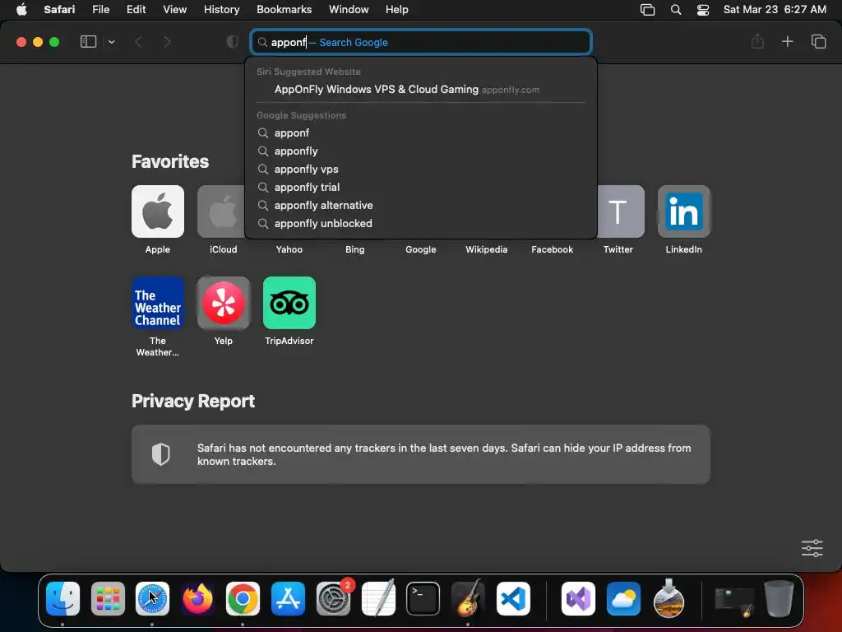
Task: Open the Apple menu
Action: click(21, 10)
